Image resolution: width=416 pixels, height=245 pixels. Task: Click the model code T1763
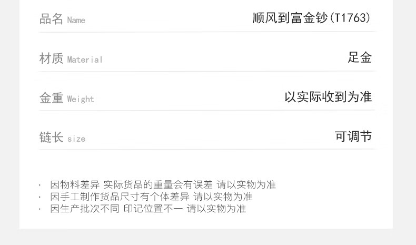click(x=350, y=18)
